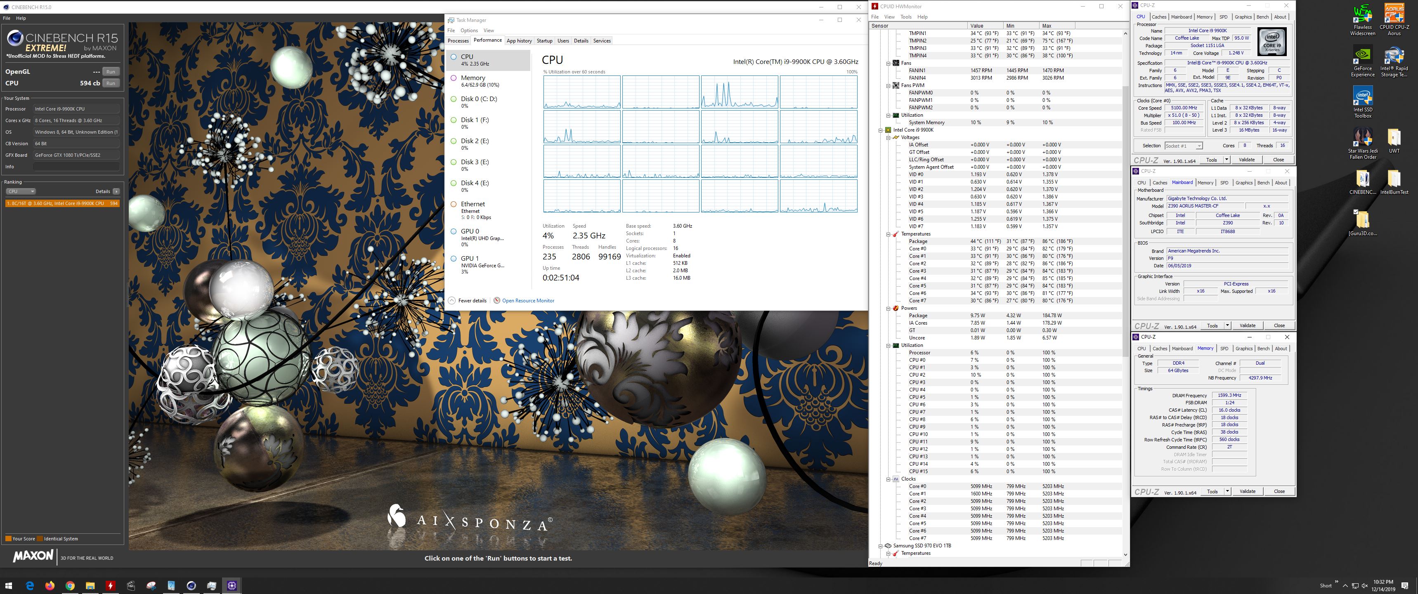Image resolution: width=1418 pixels, height=594 pixels.
Task: Run the Cinebench OpenGL test
Action: [x=111, y=71]
